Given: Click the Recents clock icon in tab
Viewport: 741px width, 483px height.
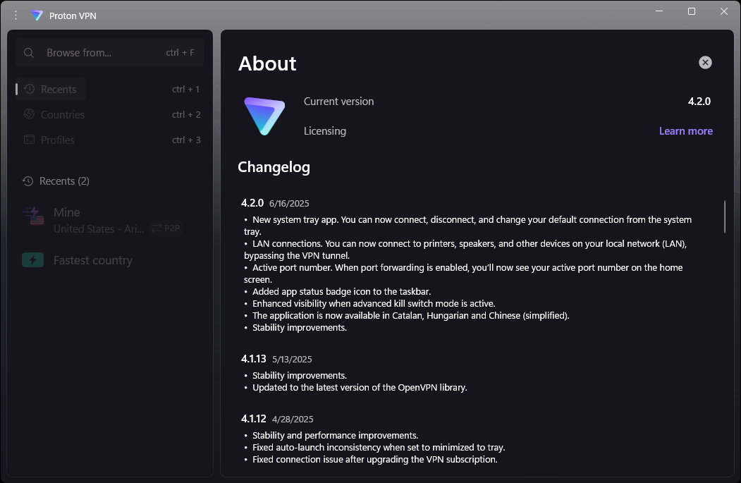Looking at the screenshot, I should (30, 89).
